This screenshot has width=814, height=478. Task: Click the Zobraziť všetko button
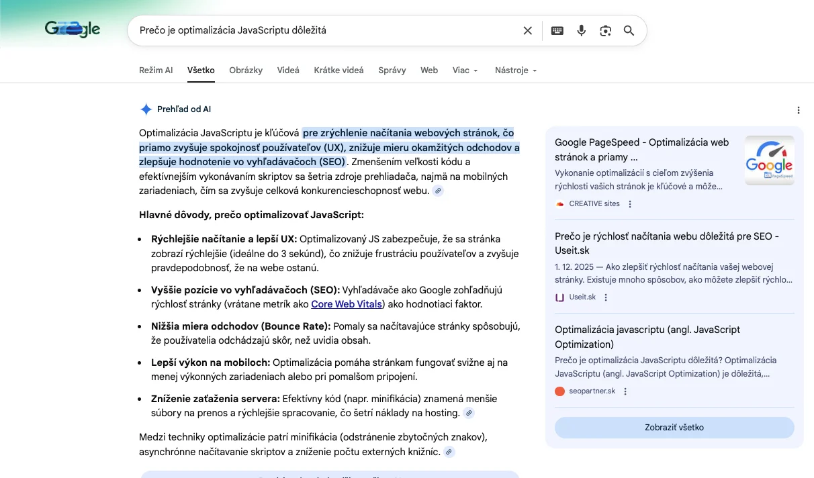point(674,428)
